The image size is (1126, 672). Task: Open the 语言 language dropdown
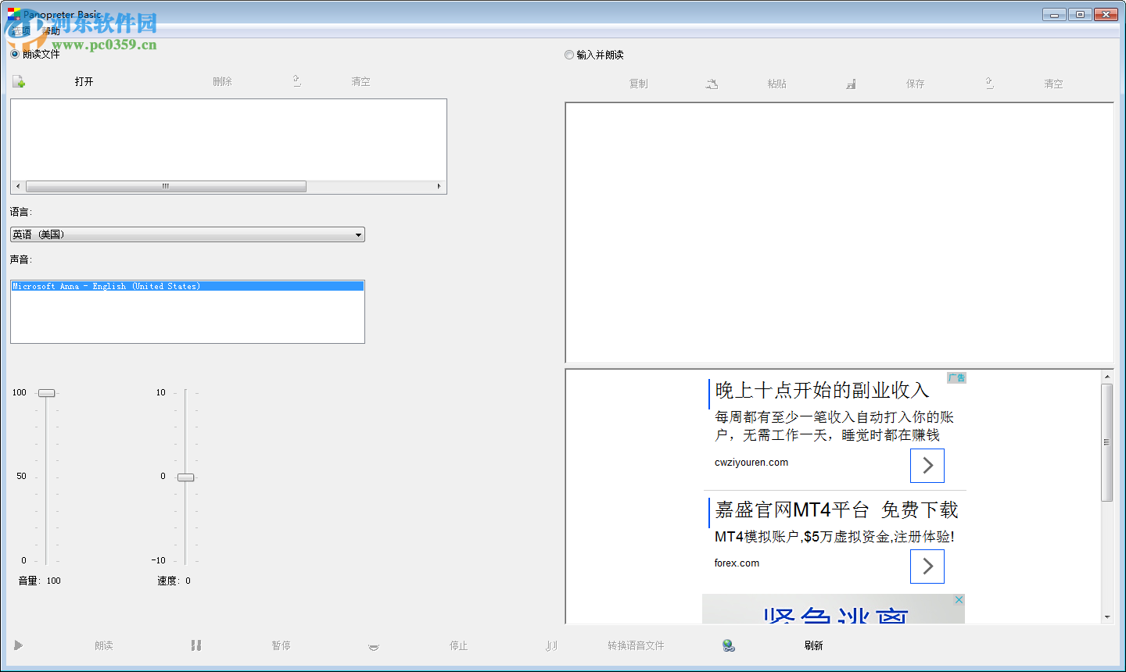coord(187,234)
